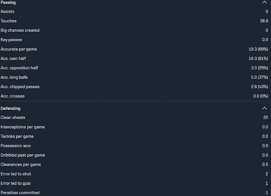Screen dimensions: 271x196
Task: Click the Acc. own half label
Action: 13,59
